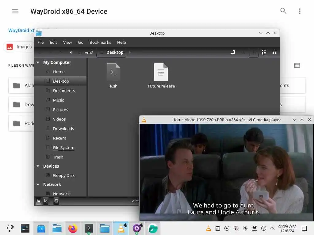Switch file manager to icon view
This screenshot has height=235, width=314.
tap(254, 52)
